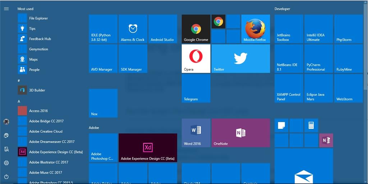Screen dimensions: 368x184
Task: Launch Genymotion from the app list
Action: click(51, 49)
